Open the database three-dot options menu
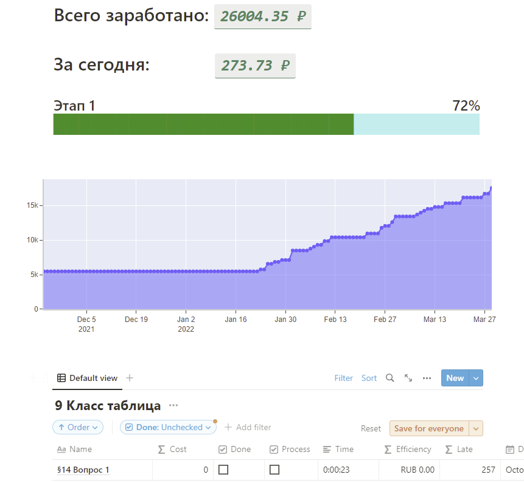This screenshot has width=524, height=483. [427, 378]
